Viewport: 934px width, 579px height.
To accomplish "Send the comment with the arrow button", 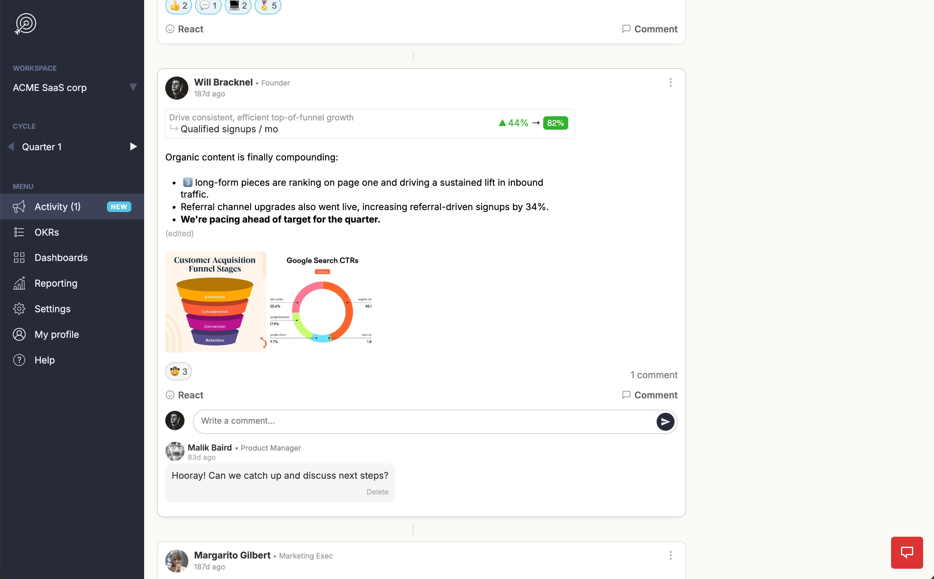I will pos(666,422).
